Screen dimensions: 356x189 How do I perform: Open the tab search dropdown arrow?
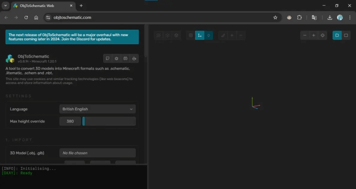point(6,6)
